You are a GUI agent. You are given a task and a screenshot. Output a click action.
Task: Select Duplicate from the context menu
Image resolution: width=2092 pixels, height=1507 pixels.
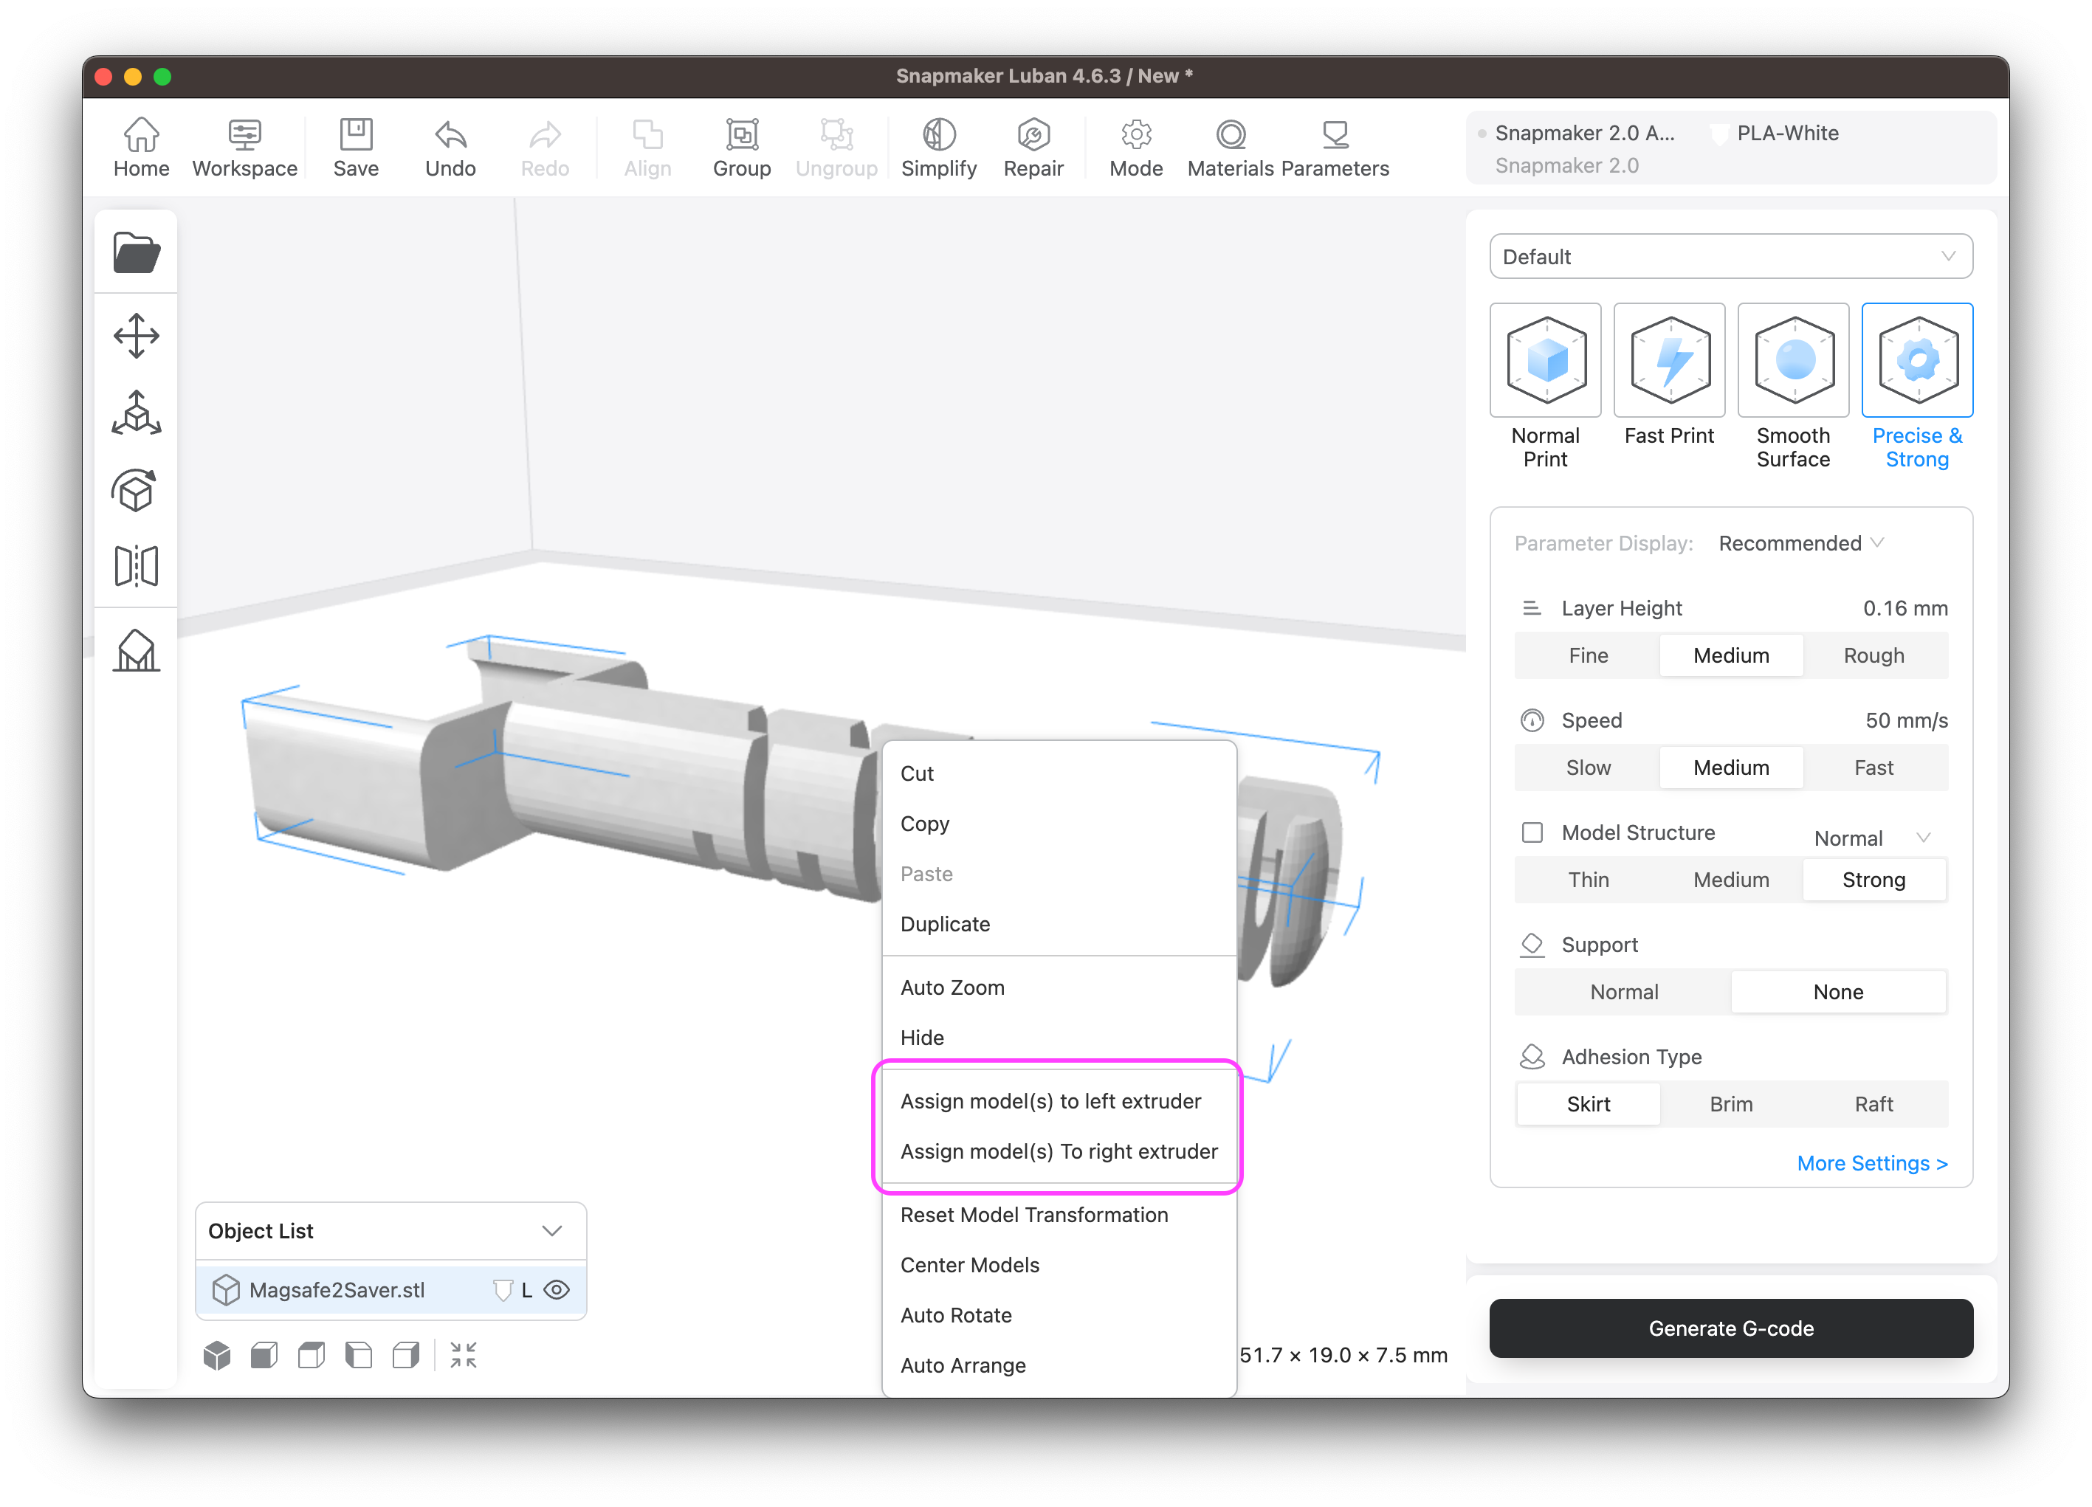[x=945, y=923]
